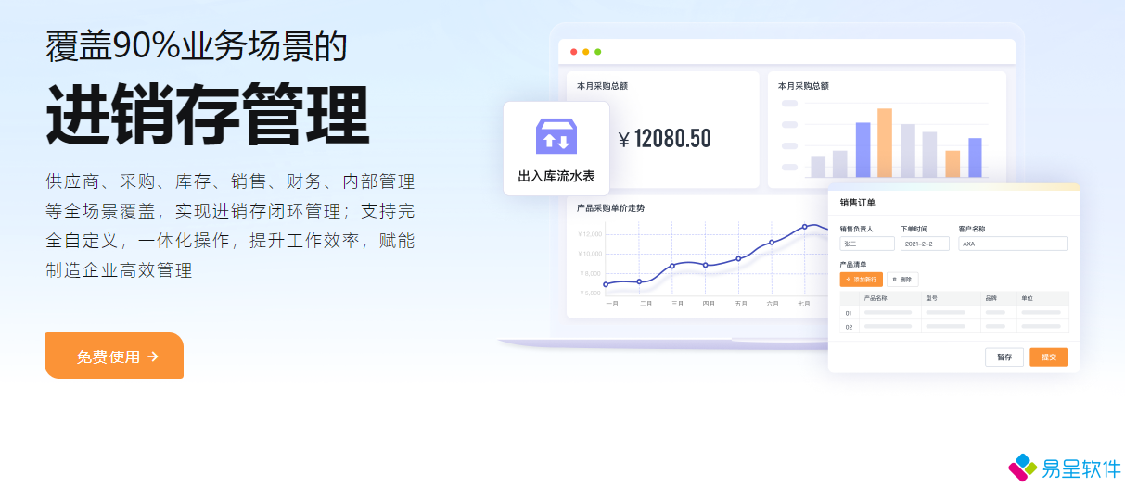
Task: Click the 暂存 save draft button
Action: (x=1004, y=356)
